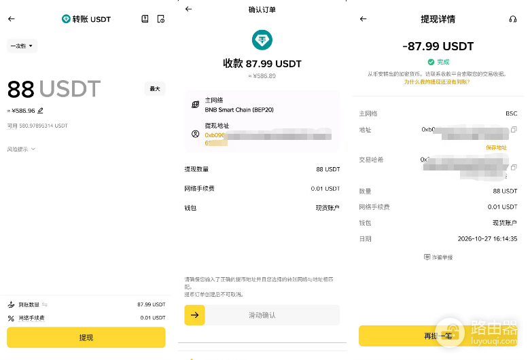Click the 提现地址 person icon
The width and height of the screenshot is (530, 360).
click(x=196, y=134)
